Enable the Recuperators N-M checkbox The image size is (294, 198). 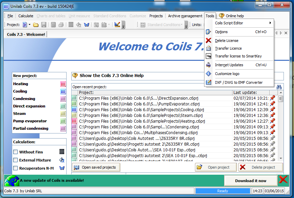click(x=15, y=168)
